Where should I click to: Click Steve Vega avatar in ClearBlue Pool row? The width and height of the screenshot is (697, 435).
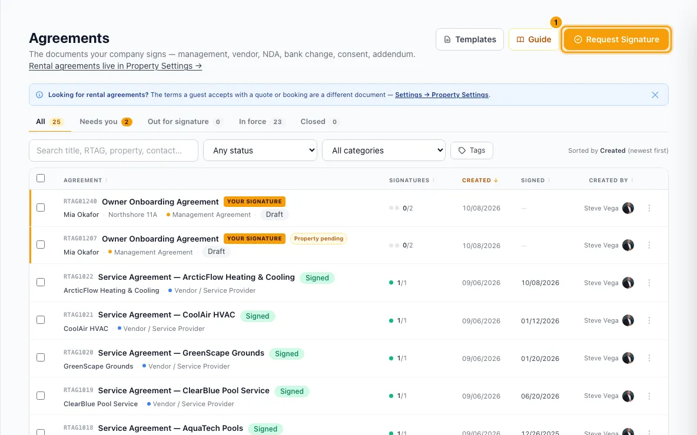click(x=628, y=396)
